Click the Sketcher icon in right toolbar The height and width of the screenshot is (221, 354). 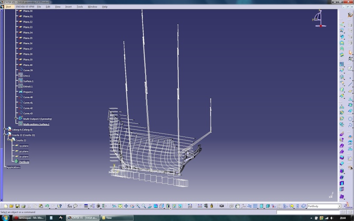350,69
